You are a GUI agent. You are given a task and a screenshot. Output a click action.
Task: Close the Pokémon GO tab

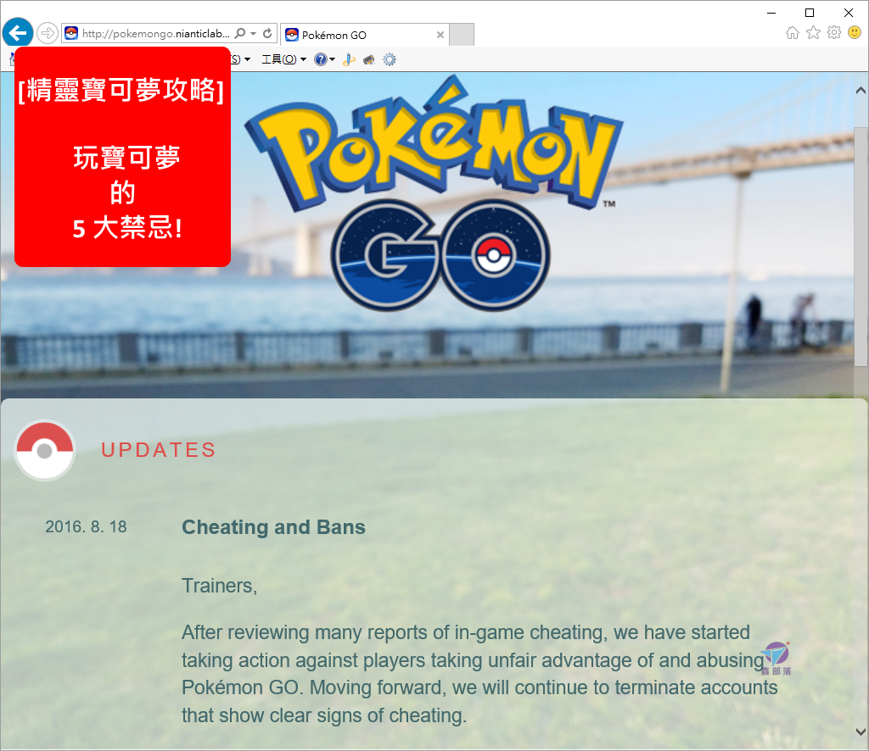click(x=440, y=35)
